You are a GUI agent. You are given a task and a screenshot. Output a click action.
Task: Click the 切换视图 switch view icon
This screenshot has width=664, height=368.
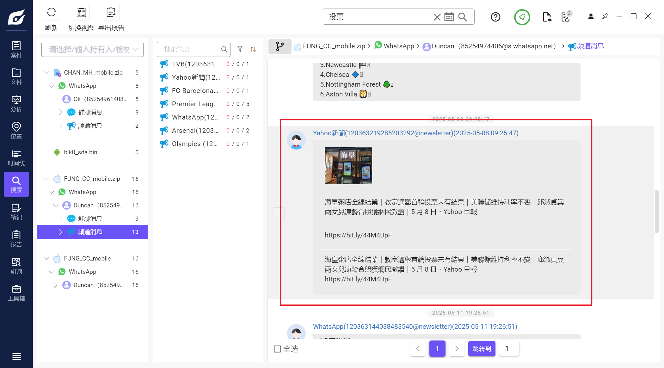[81, 13]
